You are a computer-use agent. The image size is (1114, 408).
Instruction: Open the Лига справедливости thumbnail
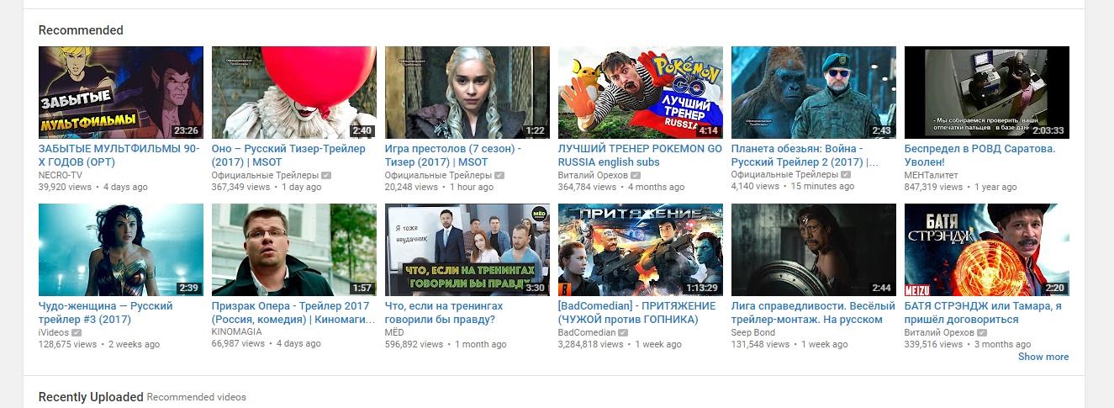[814, 250]
